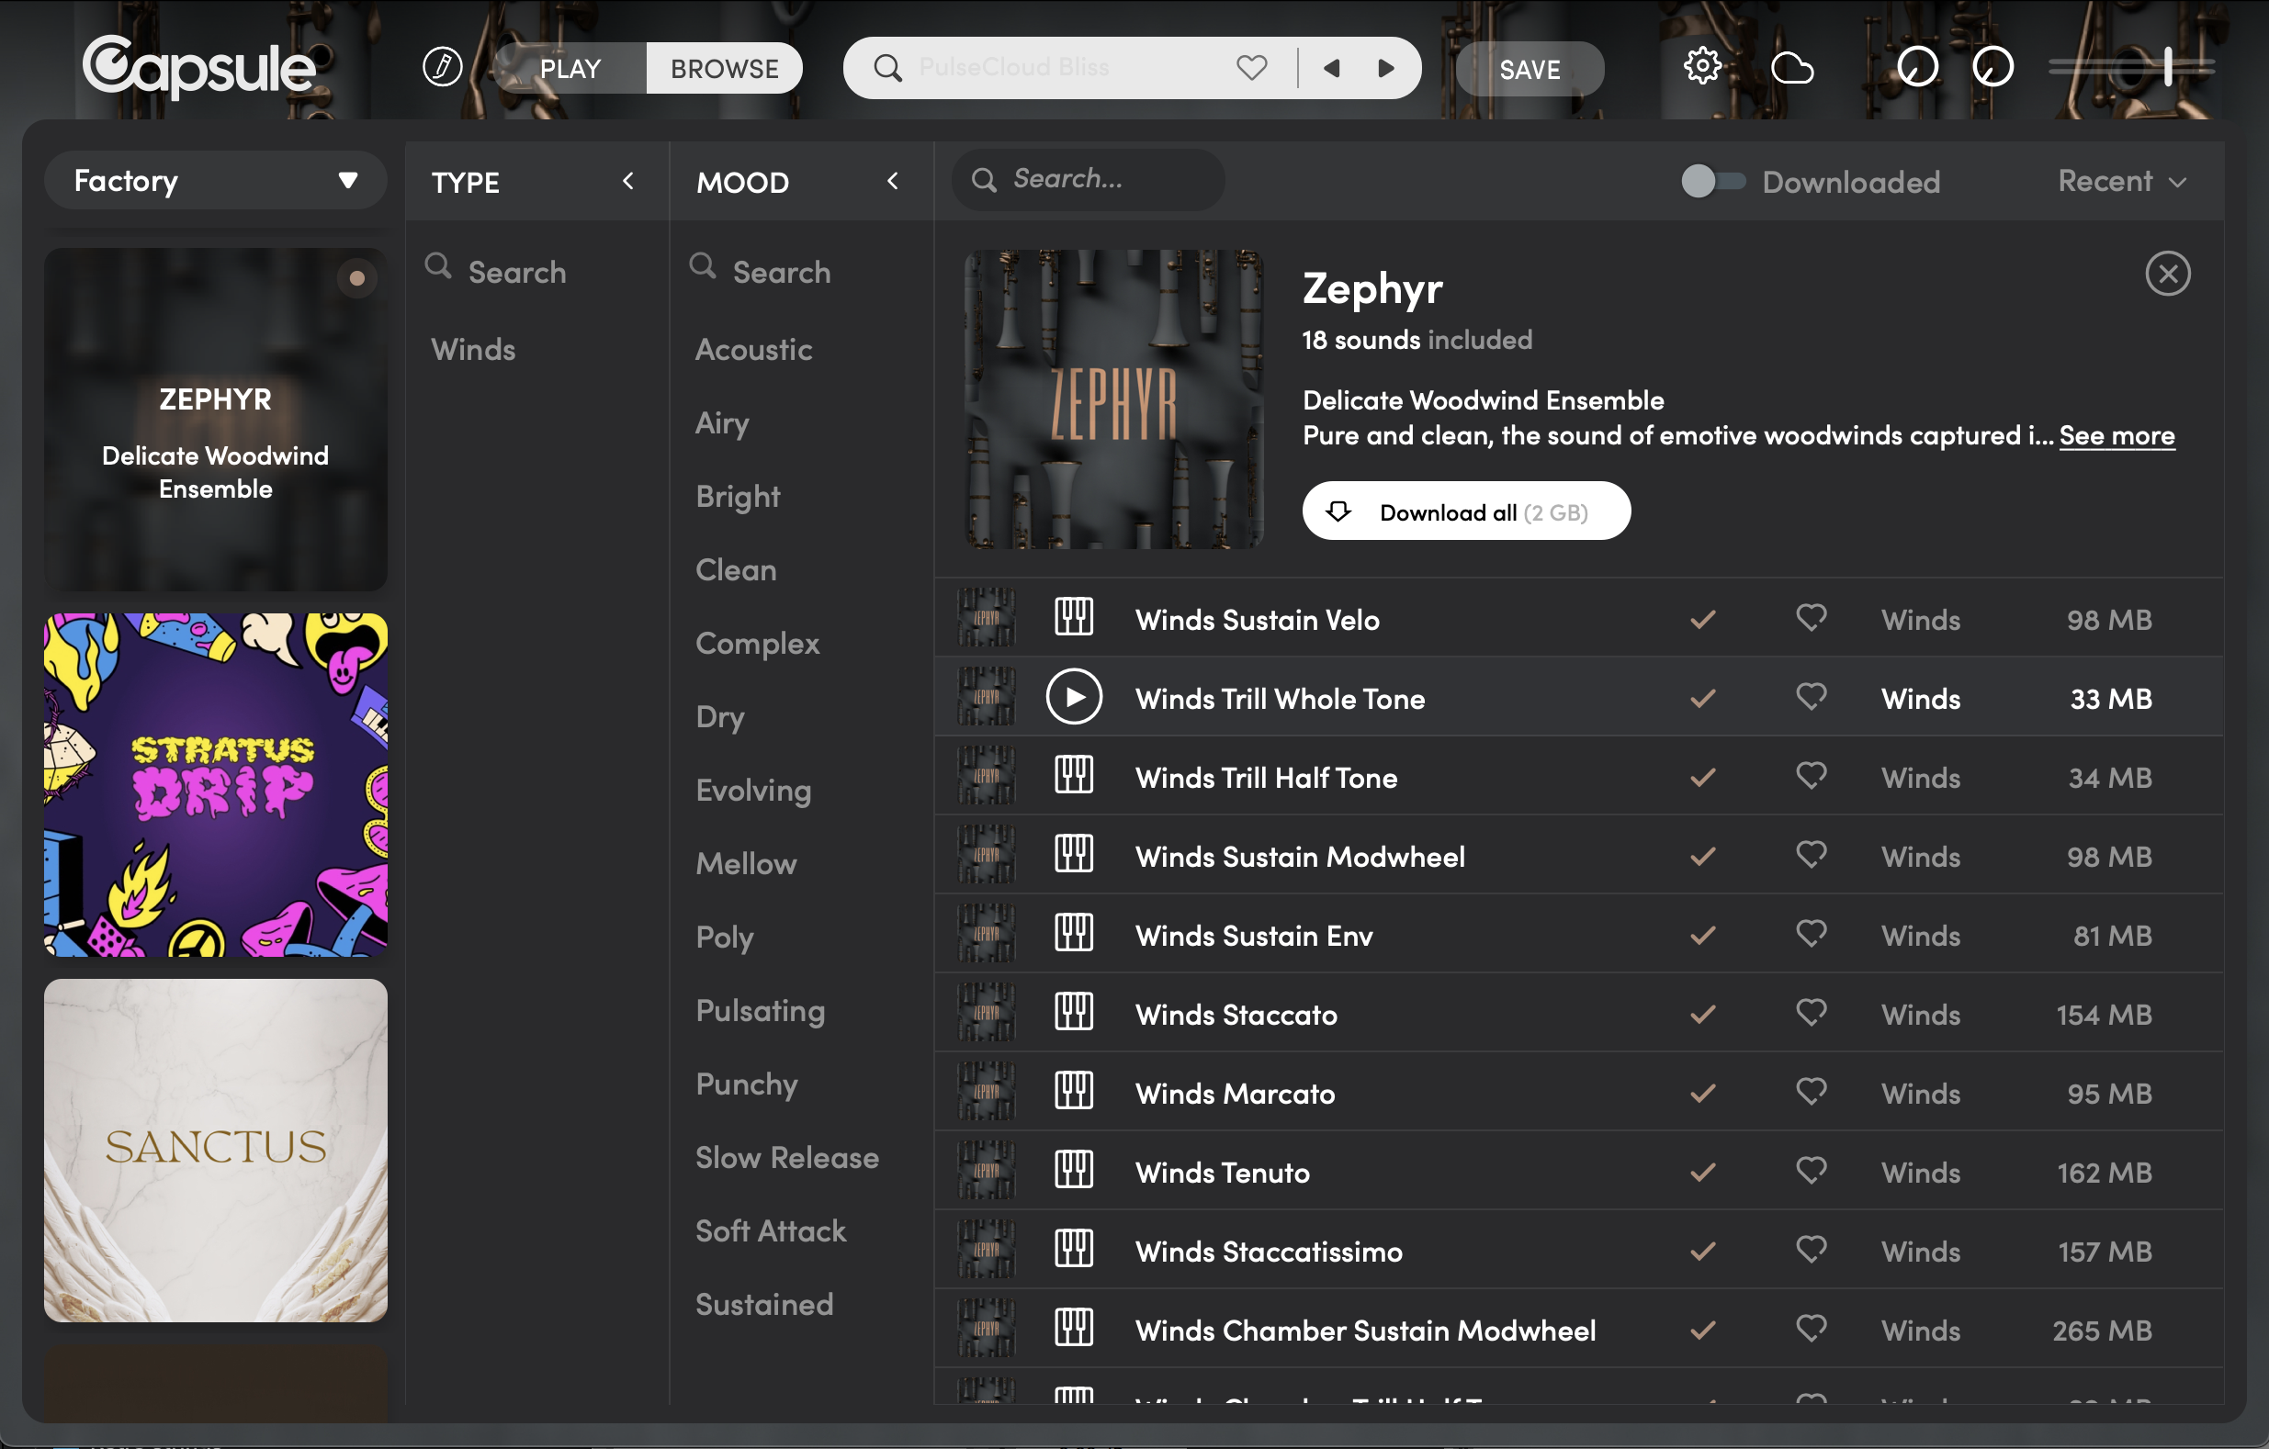Viewport: 2269px width, 1449px height.
Task: Switch to the PLAY tab
Action: 570,68
